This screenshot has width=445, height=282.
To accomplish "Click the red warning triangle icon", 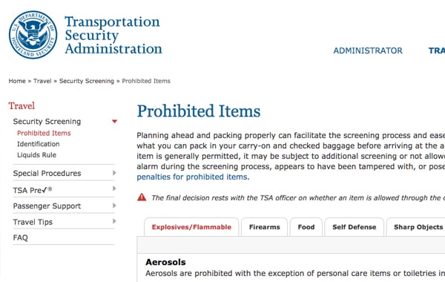I will pyautogui.click(x=142, y=197).
